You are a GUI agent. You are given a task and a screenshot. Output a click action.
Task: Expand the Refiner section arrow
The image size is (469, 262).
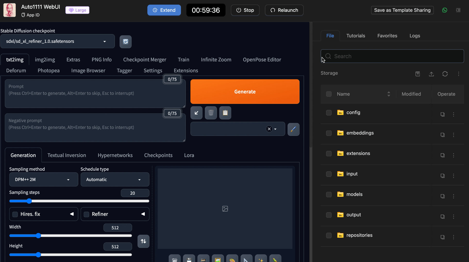point(143,214)
